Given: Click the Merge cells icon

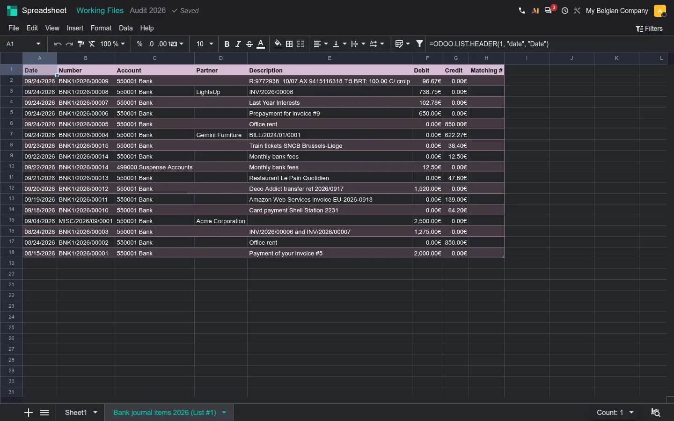Looking at the screenshot, I should (300, 44).
